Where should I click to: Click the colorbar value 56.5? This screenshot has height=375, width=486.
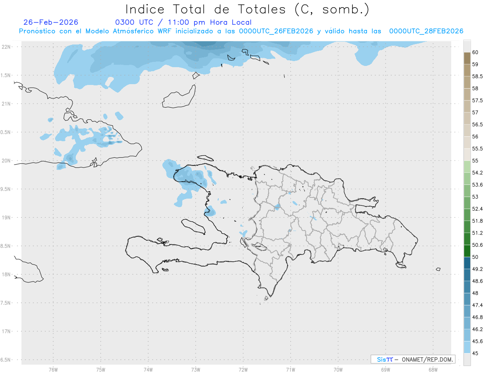477,125
